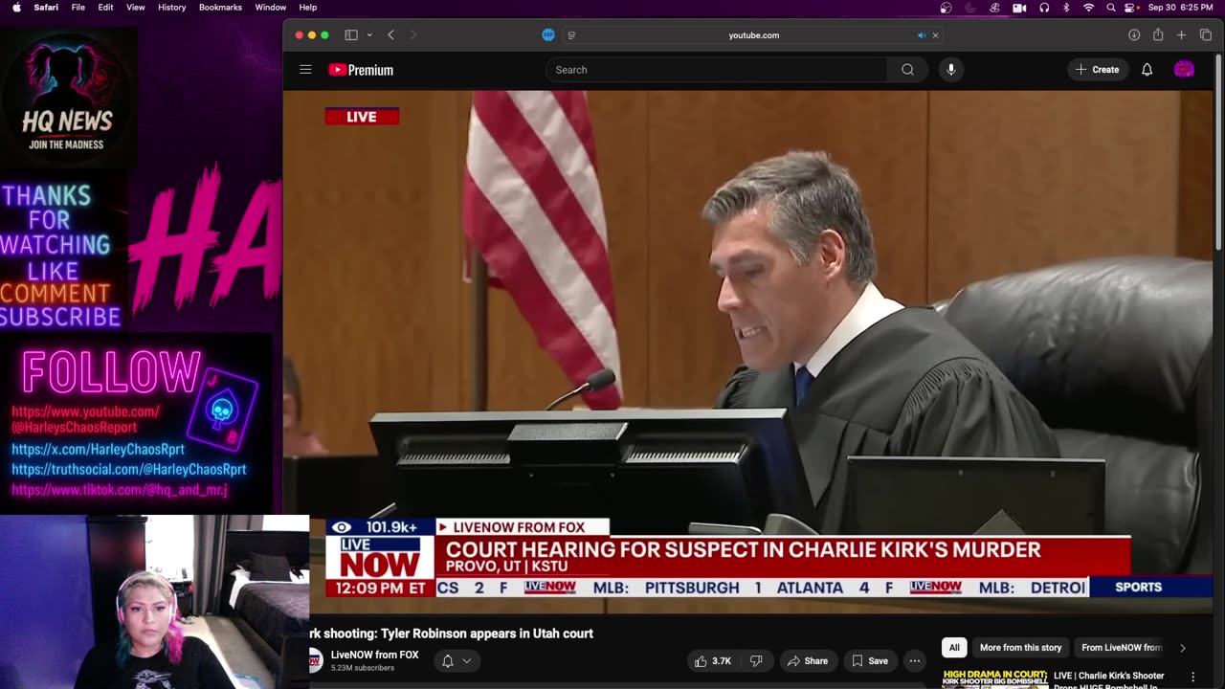Click the youtube.com address bar
The width and height of the screenshot is (1225, 689).
coord(753,35)
